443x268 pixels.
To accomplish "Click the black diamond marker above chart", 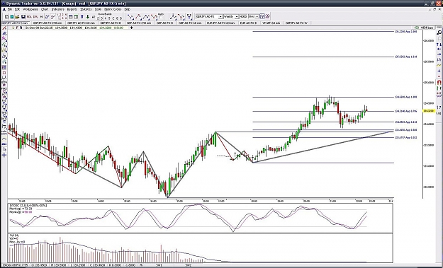I will [131, 28].
